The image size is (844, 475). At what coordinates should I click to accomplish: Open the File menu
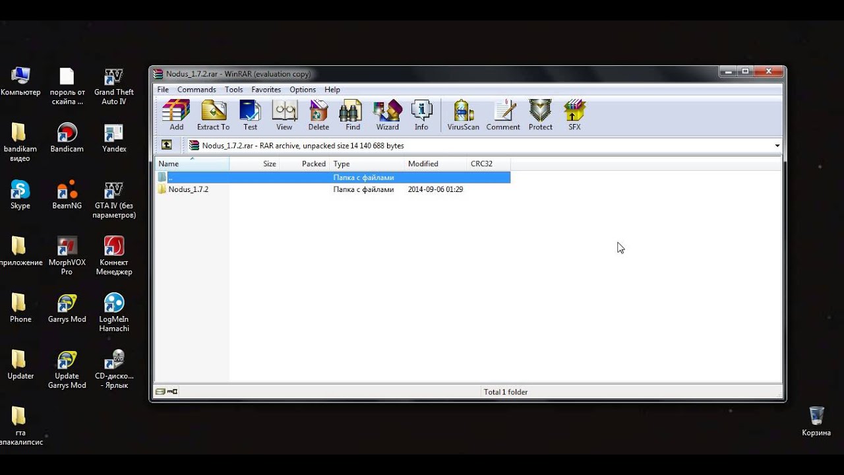(x=163, y=90)
